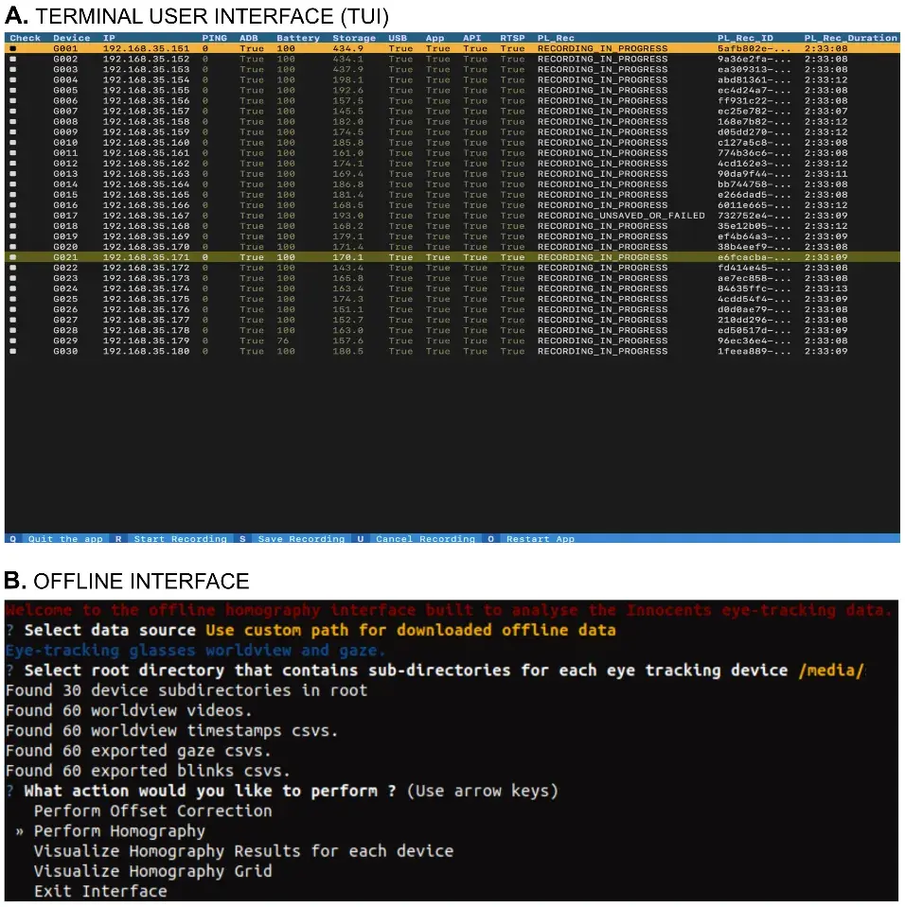This screenshot has height=907, width=905.
Task: Select the check box for device G030
Action: [x=12, y=351]
